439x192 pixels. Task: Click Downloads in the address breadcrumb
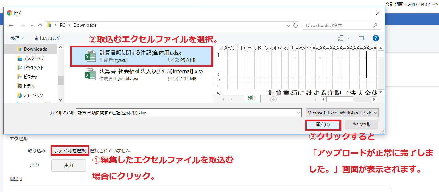pyautogui.click(x=85, y=25)
